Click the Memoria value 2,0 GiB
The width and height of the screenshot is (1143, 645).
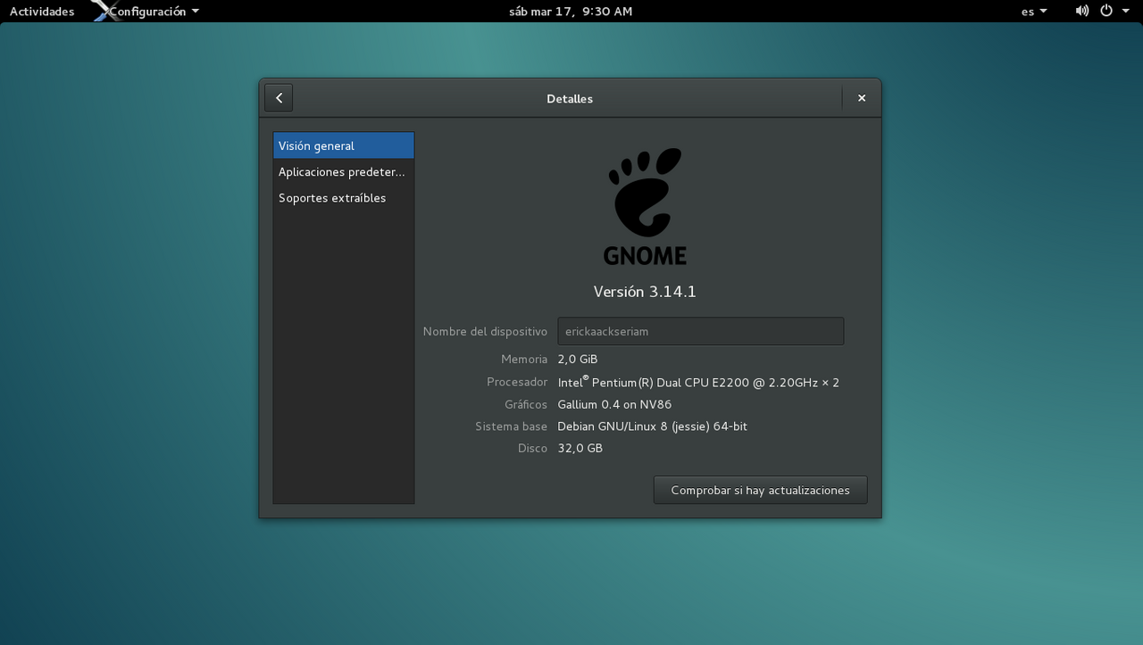pyautogui.click(x=578, y=359)
